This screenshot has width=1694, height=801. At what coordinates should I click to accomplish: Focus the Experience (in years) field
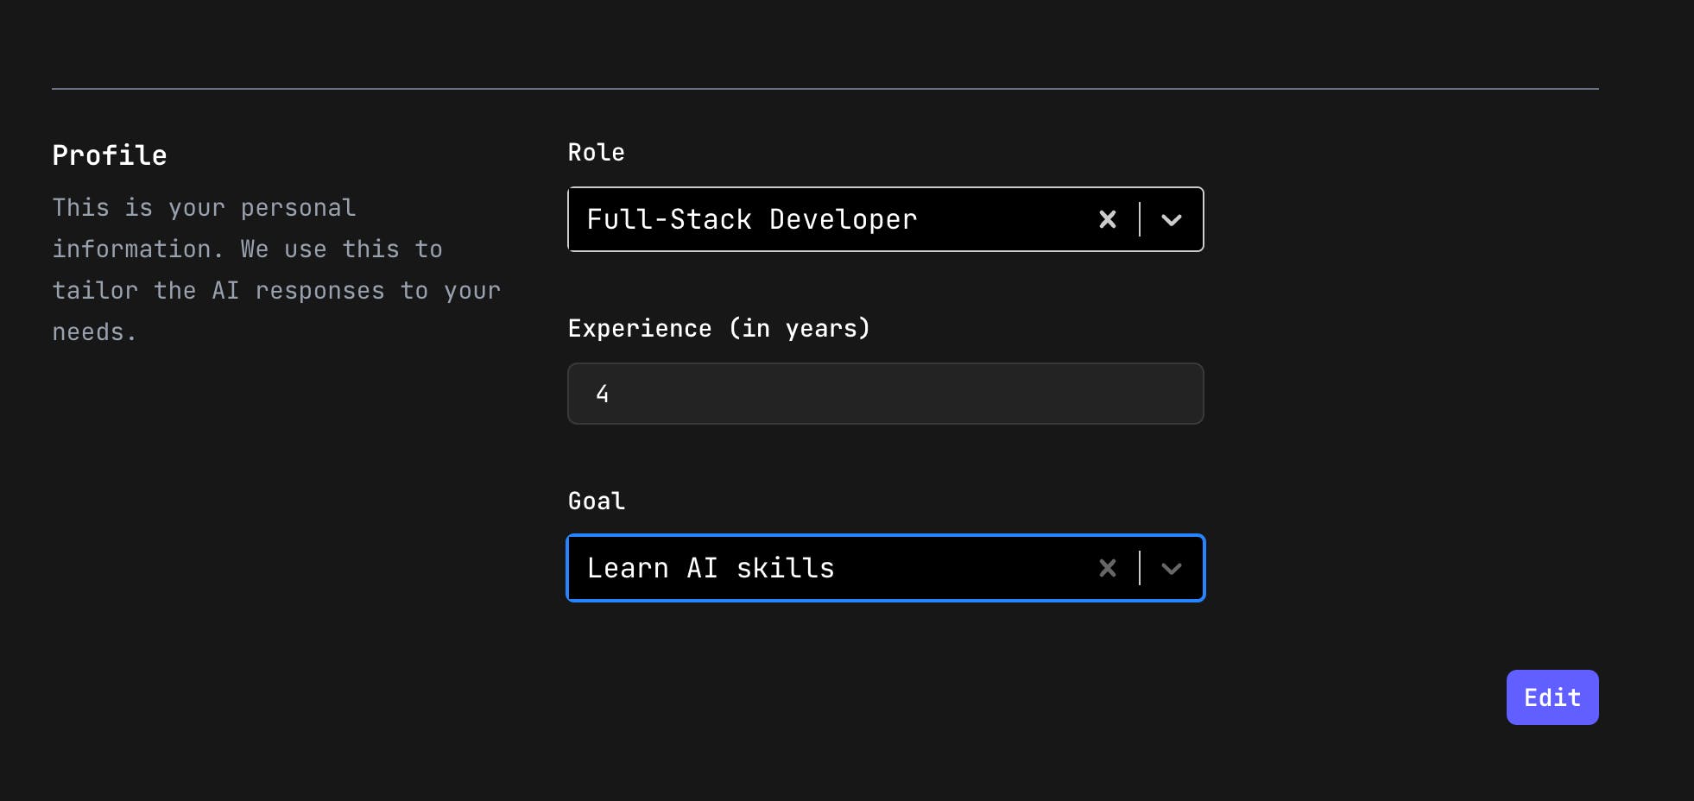coord(885,394)
